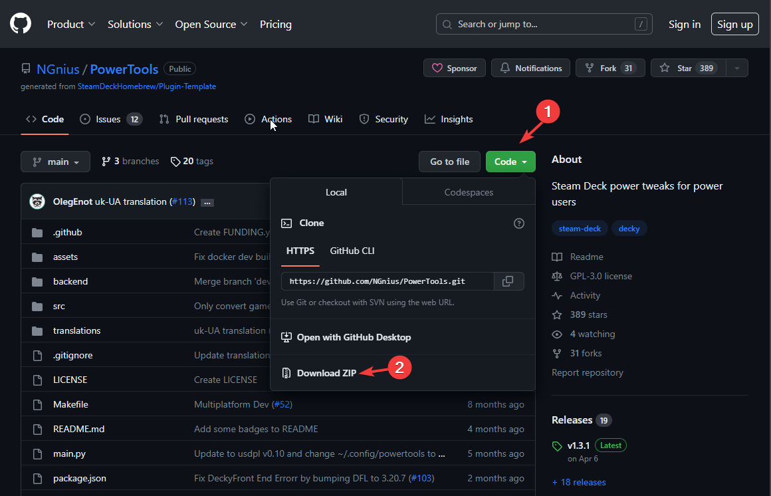
Task: Switch to the Codespaces tab
Action: [x=469, y=192]
